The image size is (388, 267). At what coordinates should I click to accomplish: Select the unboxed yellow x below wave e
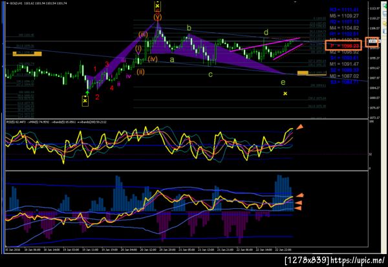285,94
